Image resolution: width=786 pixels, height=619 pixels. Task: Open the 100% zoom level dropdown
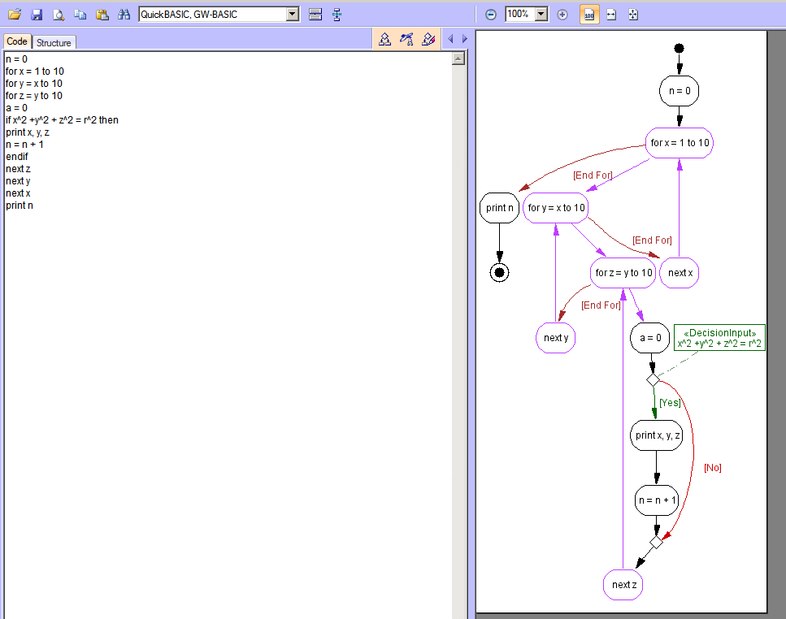click(x=541, y=15)
